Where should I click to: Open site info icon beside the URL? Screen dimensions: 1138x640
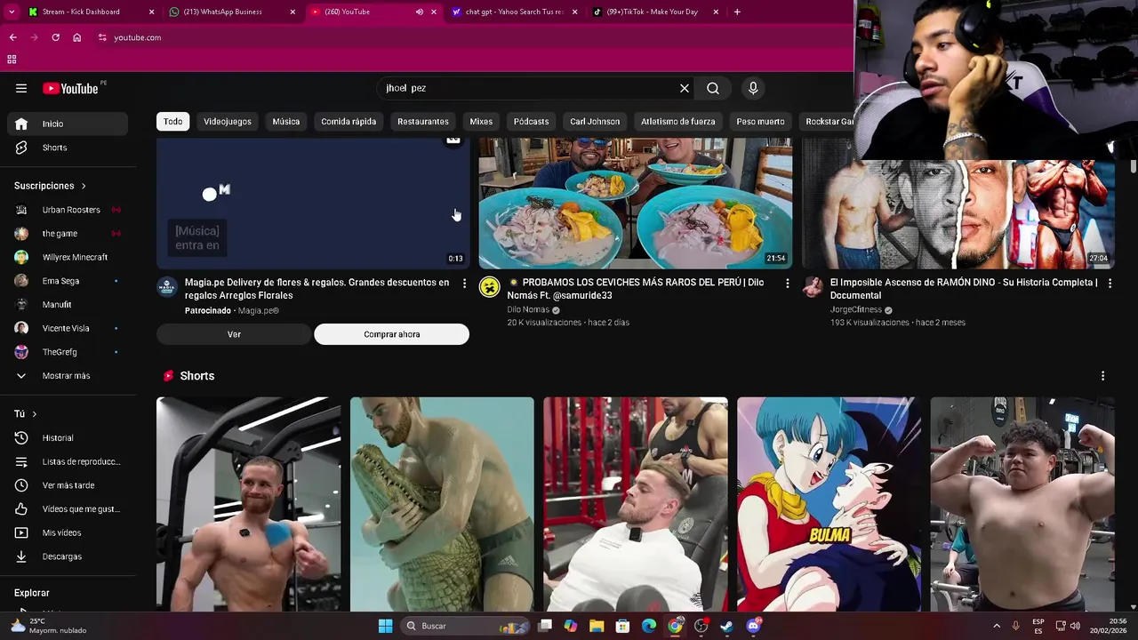point(102,37)
